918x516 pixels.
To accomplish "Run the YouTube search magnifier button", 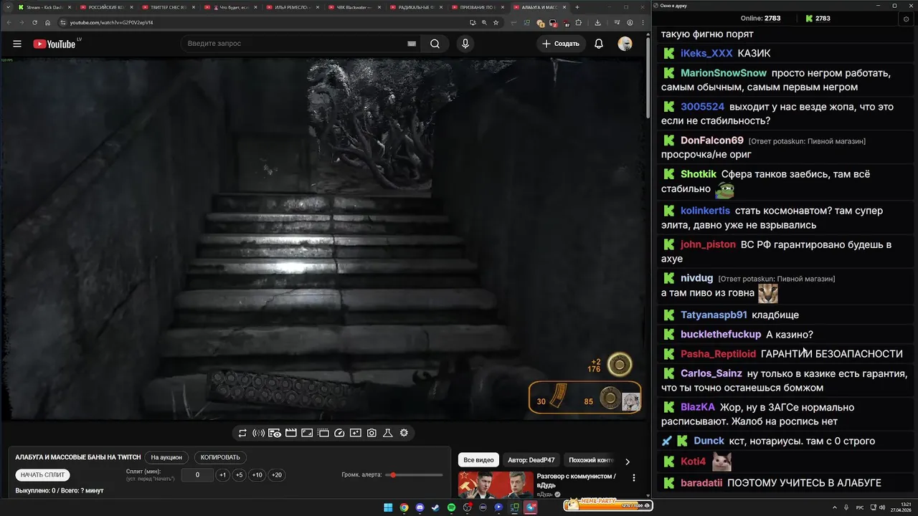I will pyautogui.click(x=435, y=44).
